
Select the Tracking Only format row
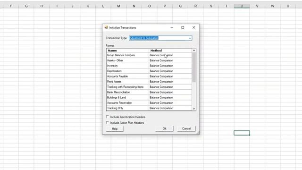149,108
